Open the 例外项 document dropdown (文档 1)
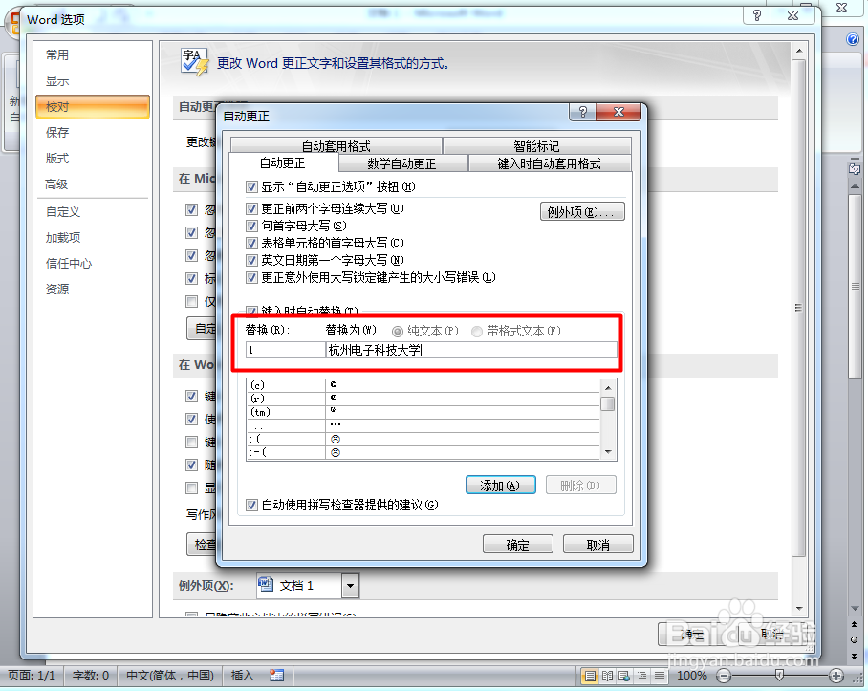The image size is (868, 691). [x=350, y=586]
